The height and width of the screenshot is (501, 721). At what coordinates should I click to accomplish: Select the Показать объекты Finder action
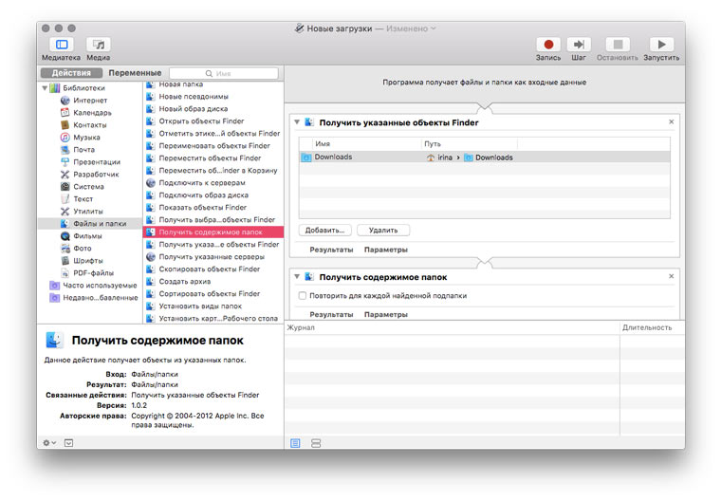point(213,208)
